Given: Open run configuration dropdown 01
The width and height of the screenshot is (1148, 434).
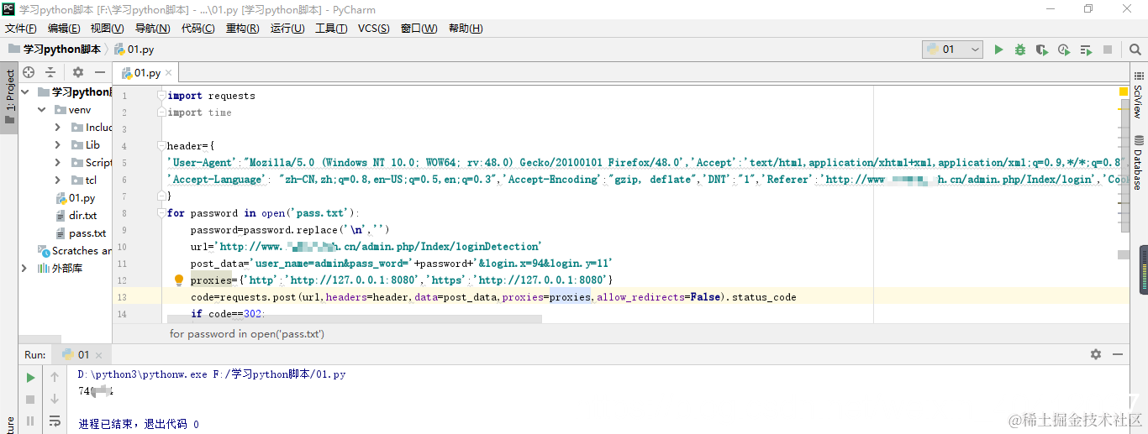Looking at the screenshot, I should [952, 50].
